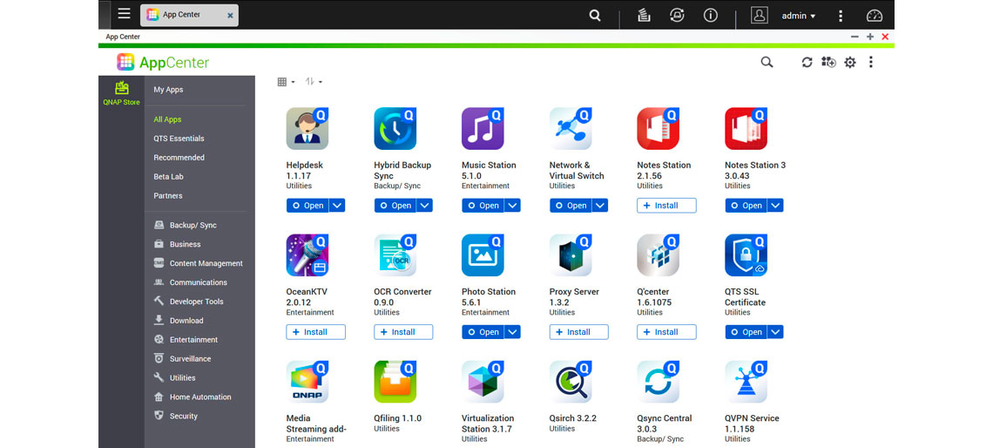The image size is (993, 448).
Task: Expand Notes Station 3 dropdown arrow
Action: [x=776, y=206]
